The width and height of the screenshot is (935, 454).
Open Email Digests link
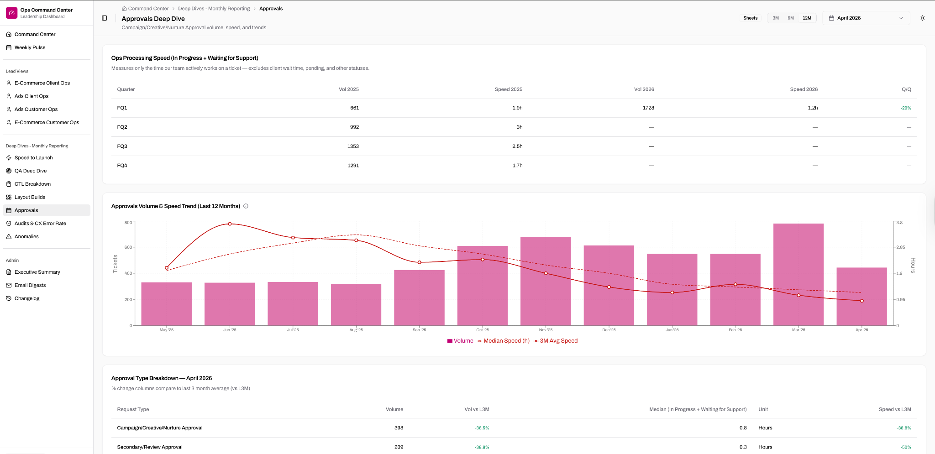click(47, 285)
